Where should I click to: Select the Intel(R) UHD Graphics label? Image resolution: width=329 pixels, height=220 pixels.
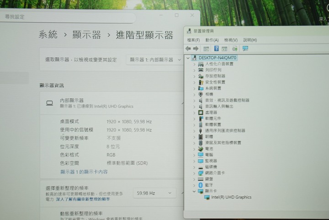[x=231, y=197]
